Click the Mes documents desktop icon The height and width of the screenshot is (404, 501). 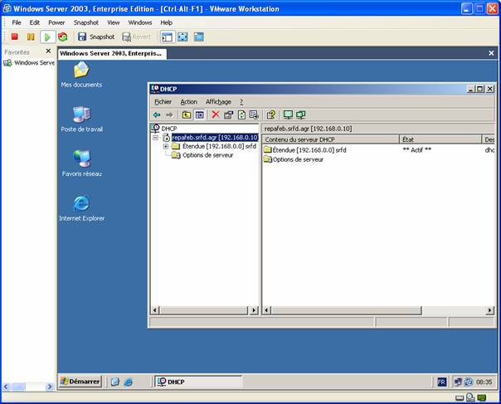pos(81,75)
